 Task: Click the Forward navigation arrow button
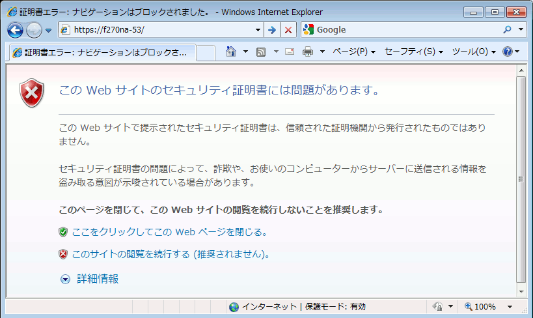[34, 30]
